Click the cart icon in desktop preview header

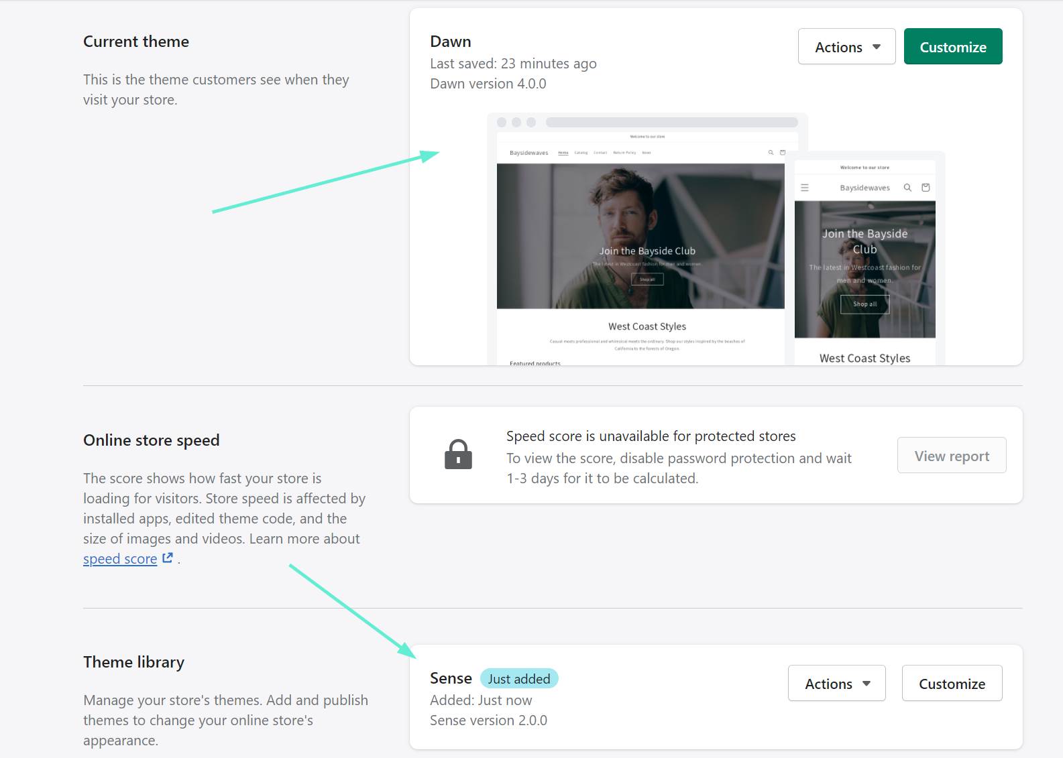click(782, 153)
